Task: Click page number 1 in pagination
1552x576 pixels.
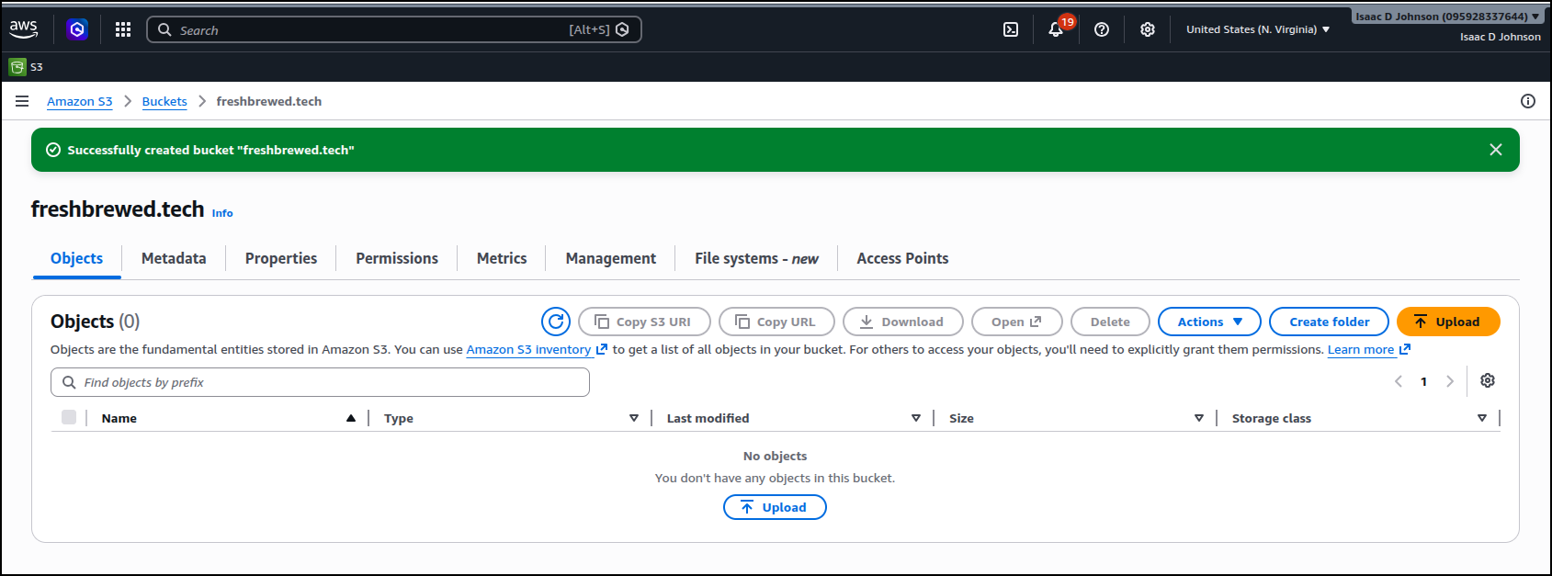Action: (1424, 381)
